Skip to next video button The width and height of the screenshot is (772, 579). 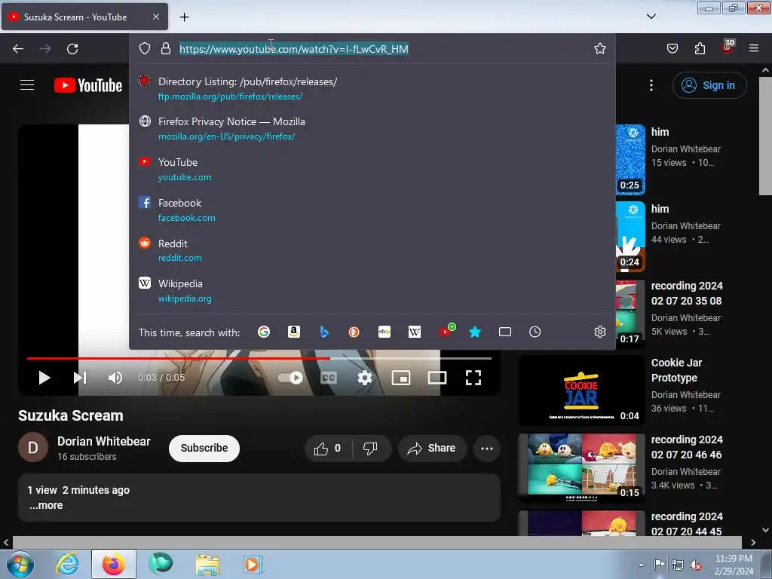coord(80,378)
